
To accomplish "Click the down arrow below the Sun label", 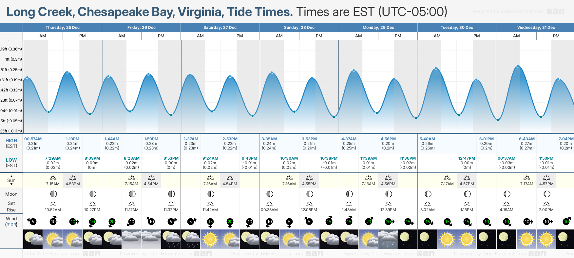I will pyautogui.click(x=11, y=184).
